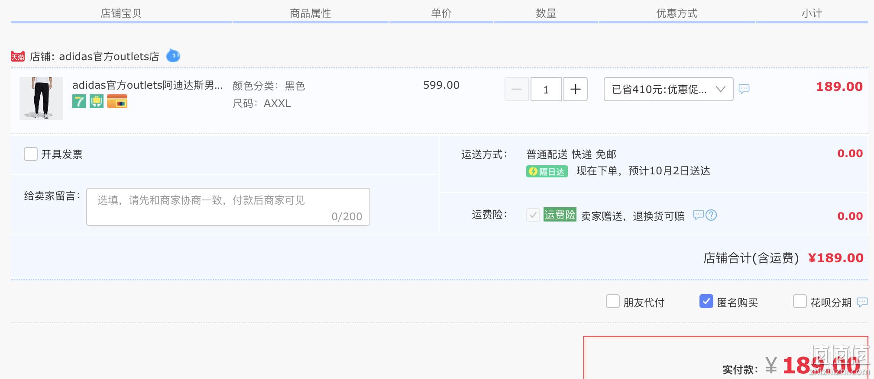
Task: Increase quantity with the plus button
Action: pyautogui.click(x=576, y=89)
